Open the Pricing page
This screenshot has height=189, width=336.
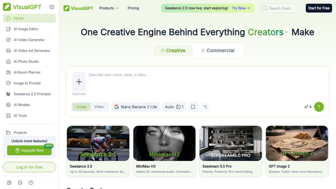click(x=133, y=8)
